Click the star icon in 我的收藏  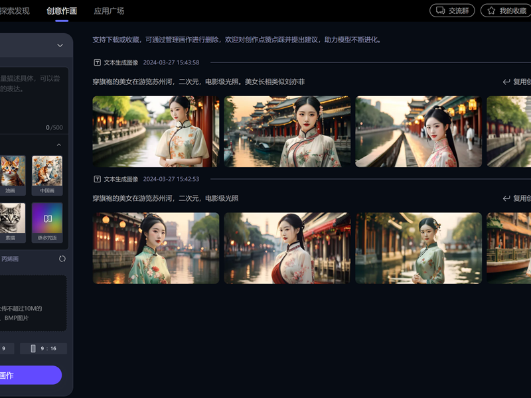point(491,11)
